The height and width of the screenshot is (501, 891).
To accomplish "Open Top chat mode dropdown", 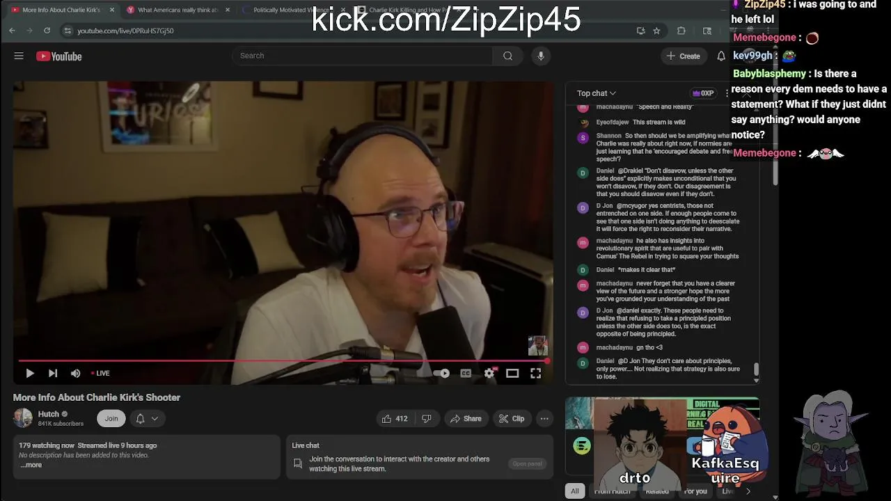I will (x=597, y=93).
